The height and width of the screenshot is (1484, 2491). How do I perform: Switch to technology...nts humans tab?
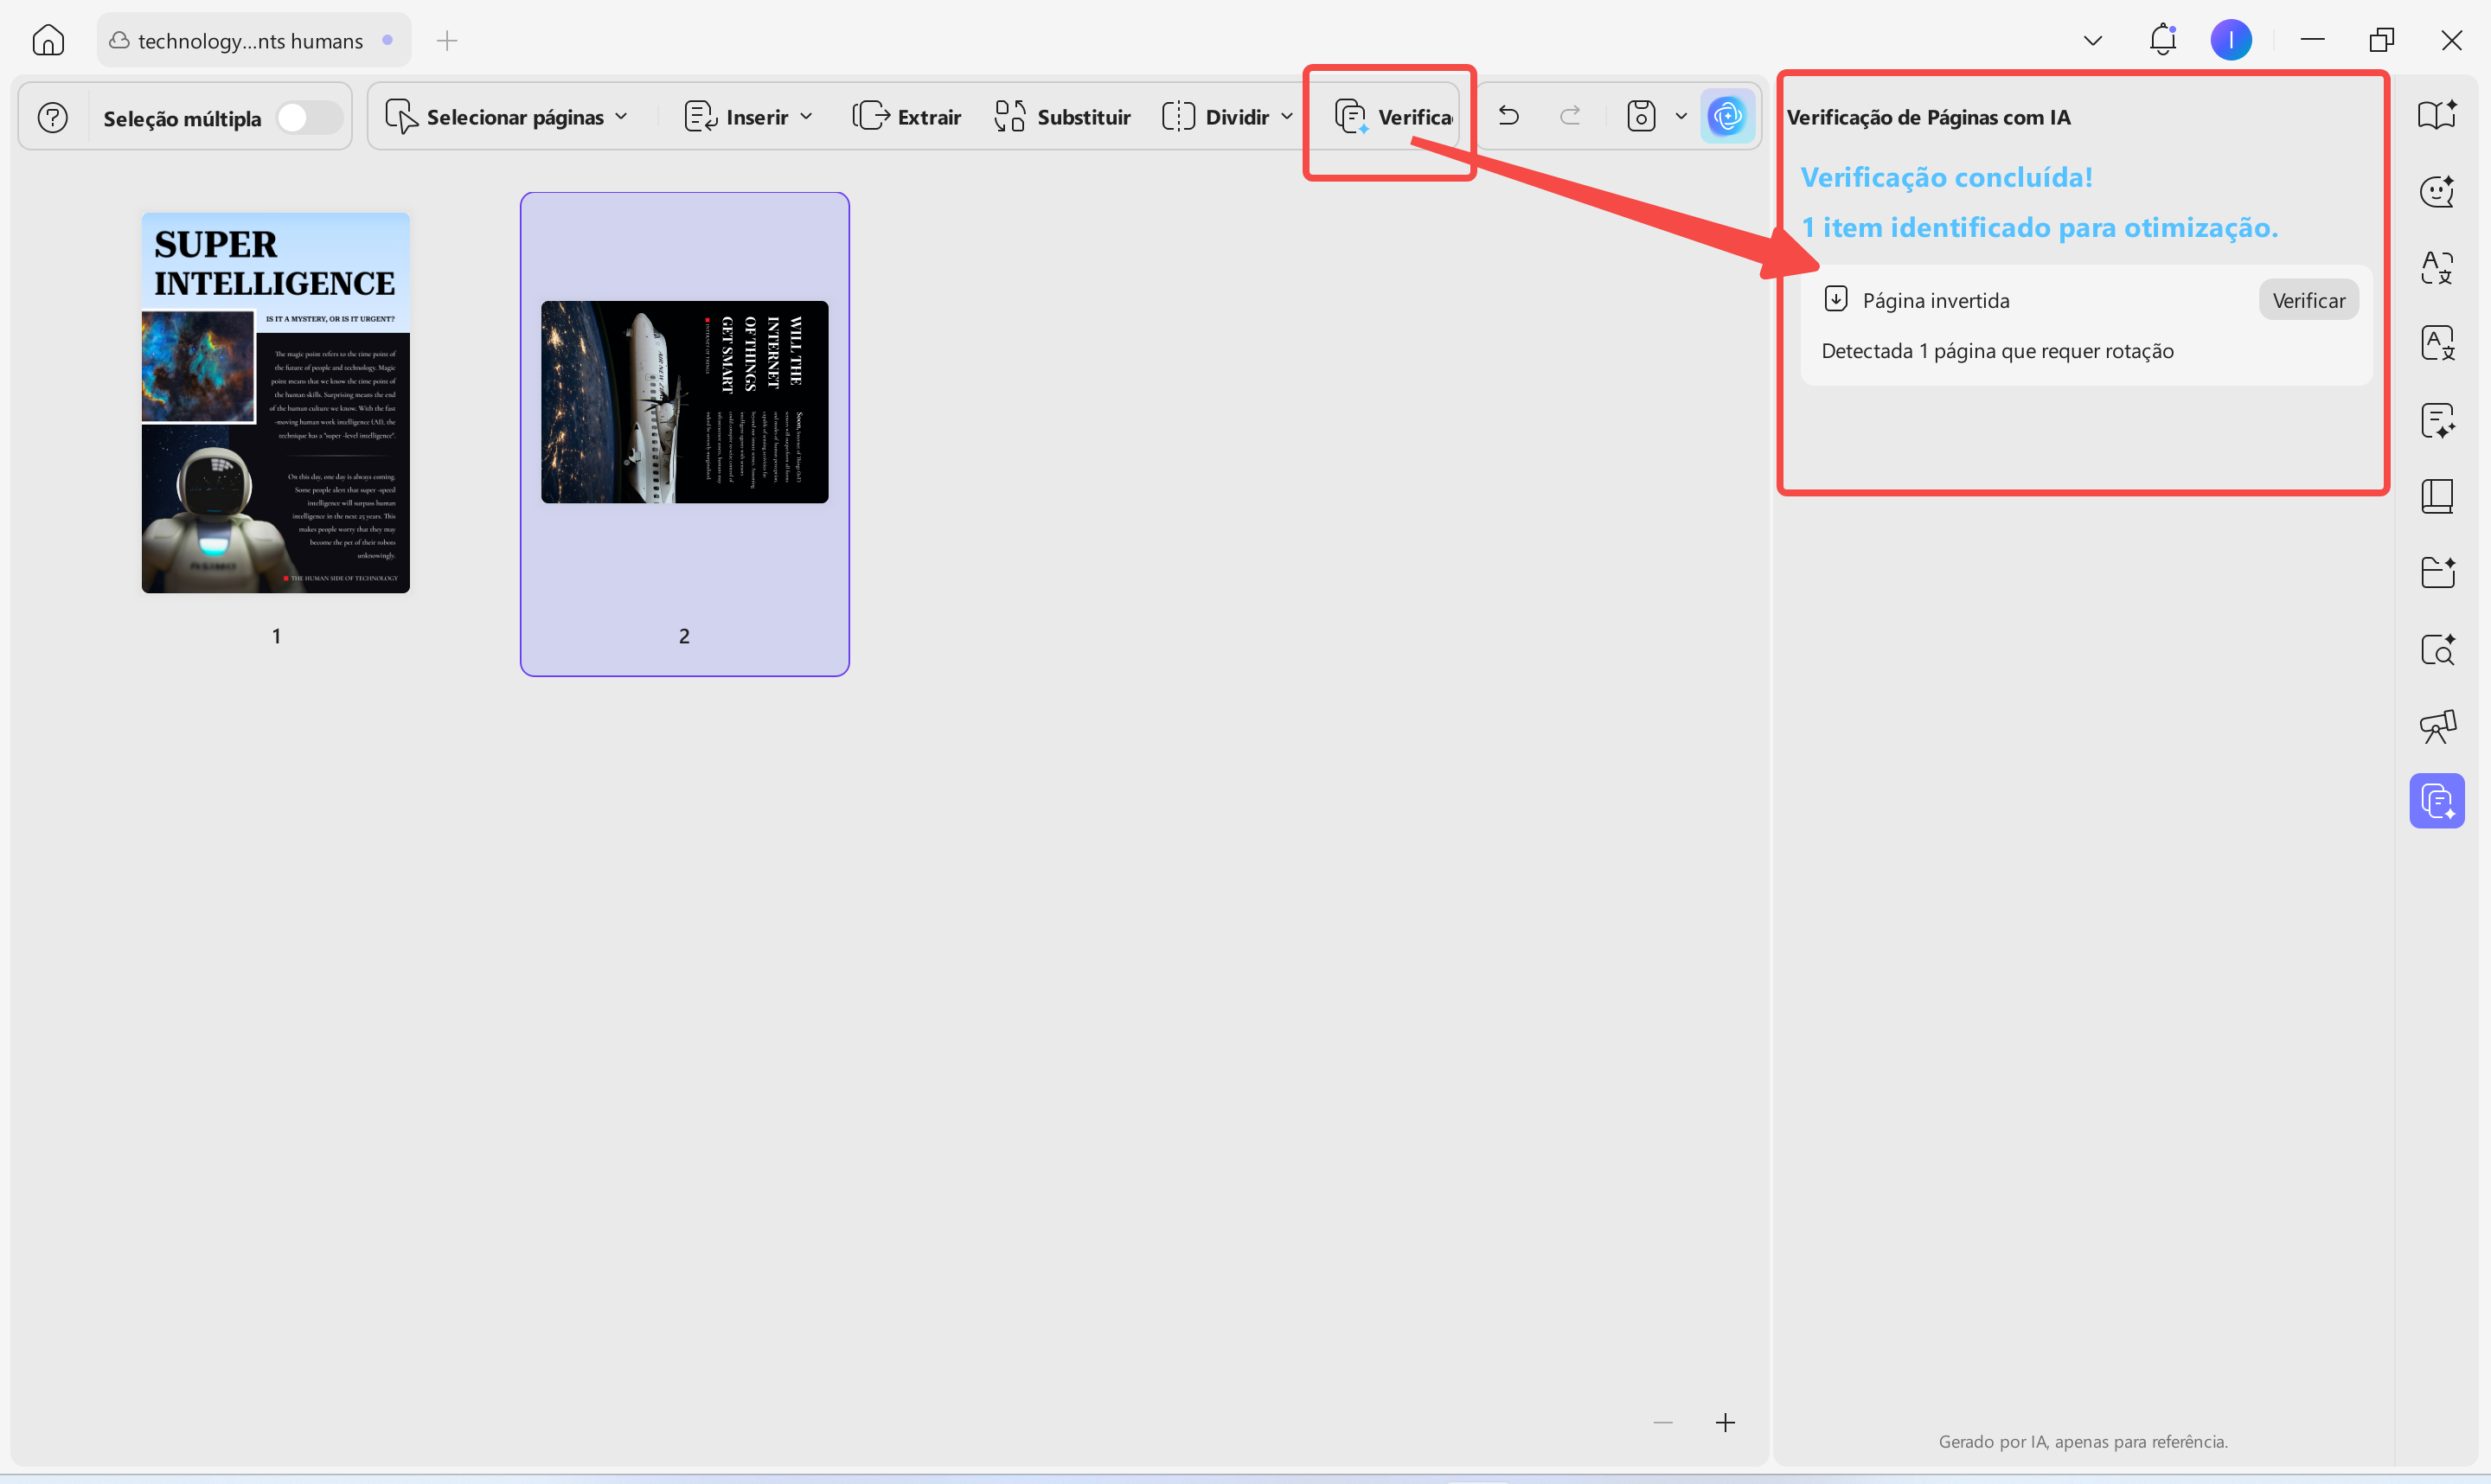[251, 41]
